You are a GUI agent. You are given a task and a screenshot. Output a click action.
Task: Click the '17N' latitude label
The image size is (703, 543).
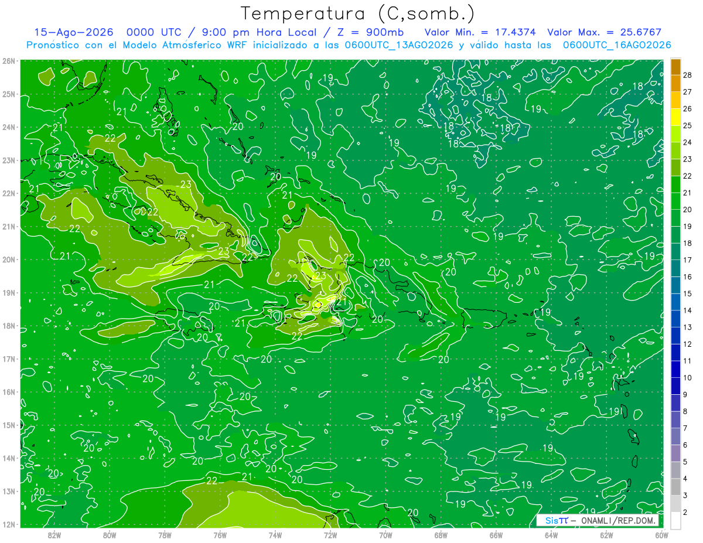[9, 358]
